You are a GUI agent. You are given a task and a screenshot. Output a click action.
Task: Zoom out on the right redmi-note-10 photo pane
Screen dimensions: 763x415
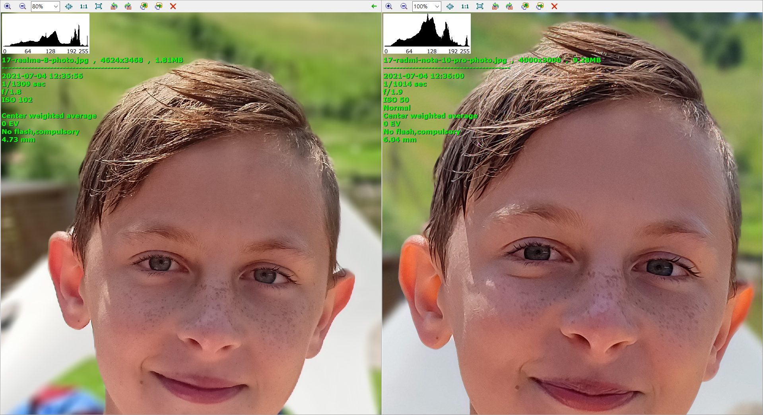404,6
